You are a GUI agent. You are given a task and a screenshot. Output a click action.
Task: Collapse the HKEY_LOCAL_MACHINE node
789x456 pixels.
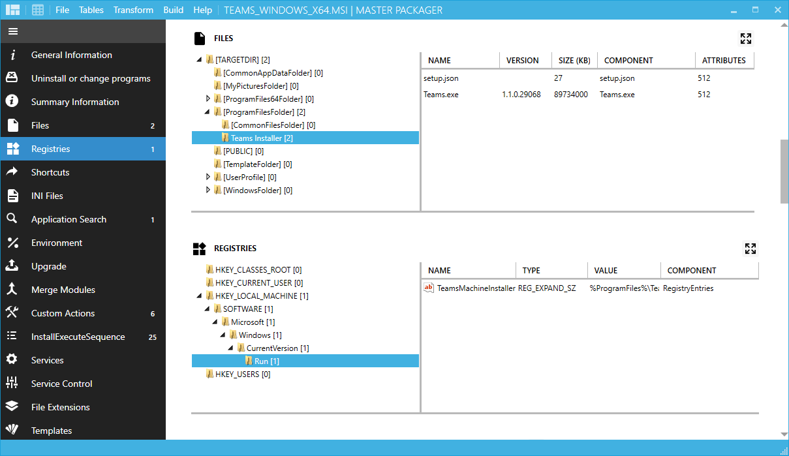(x=199, y=296)
